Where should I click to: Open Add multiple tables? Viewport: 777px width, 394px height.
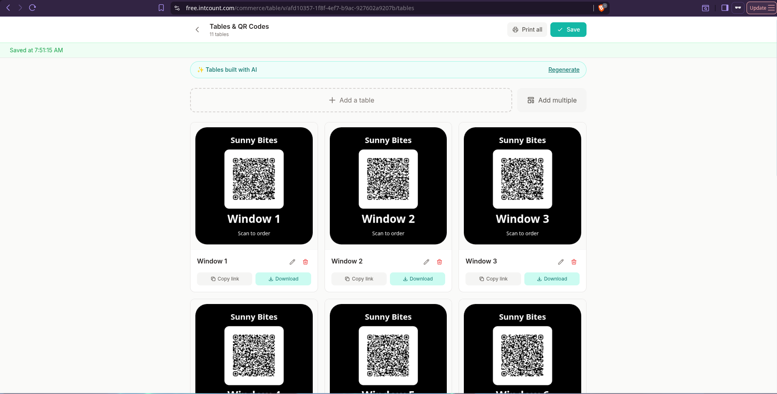552,100
